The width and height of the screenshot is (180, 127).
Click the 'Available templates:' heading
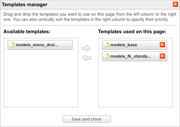click(27, 32)
